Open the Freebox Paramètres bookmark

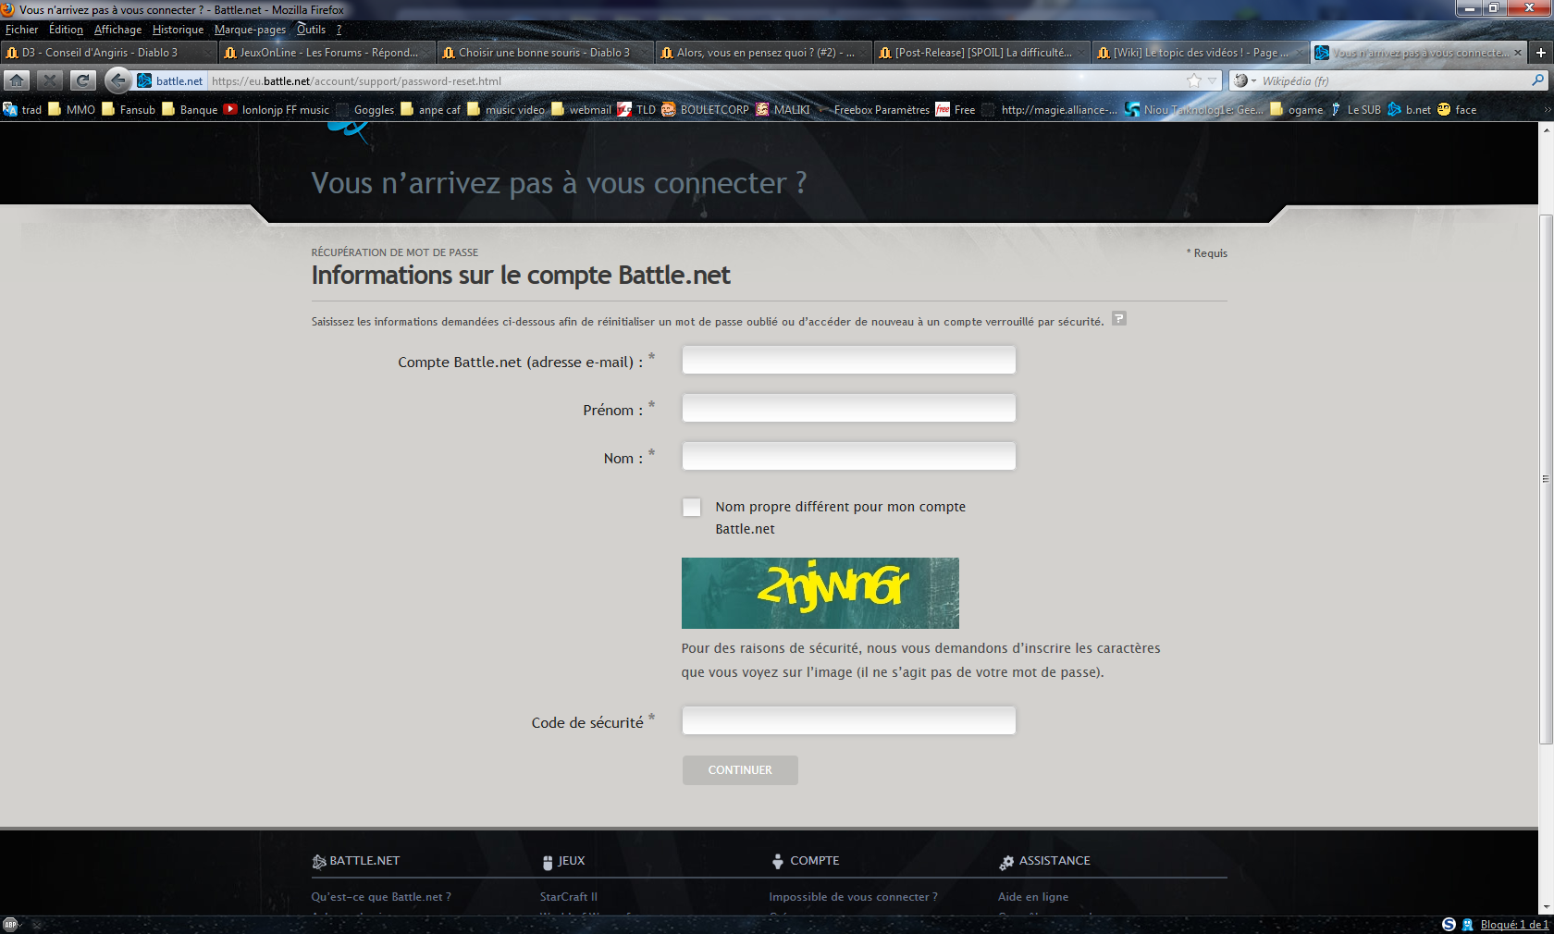(872, 109)
